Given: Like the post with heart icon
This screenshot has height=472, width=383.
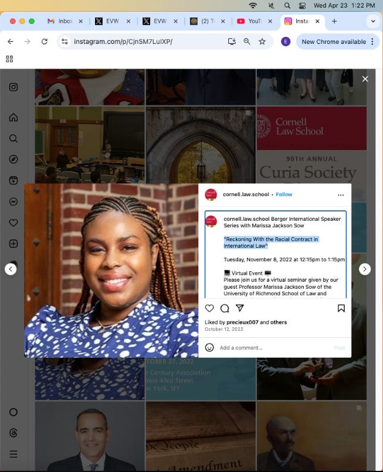Looking at the screenshot, I should tap(209, 308).
